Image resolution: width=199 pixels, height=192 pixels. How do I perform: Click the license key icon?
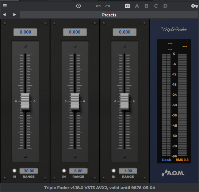click(194, 6)
